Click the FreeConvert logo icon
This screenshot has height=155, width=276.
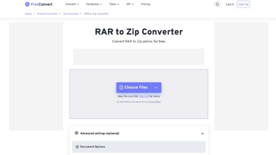tap(27, 4)
